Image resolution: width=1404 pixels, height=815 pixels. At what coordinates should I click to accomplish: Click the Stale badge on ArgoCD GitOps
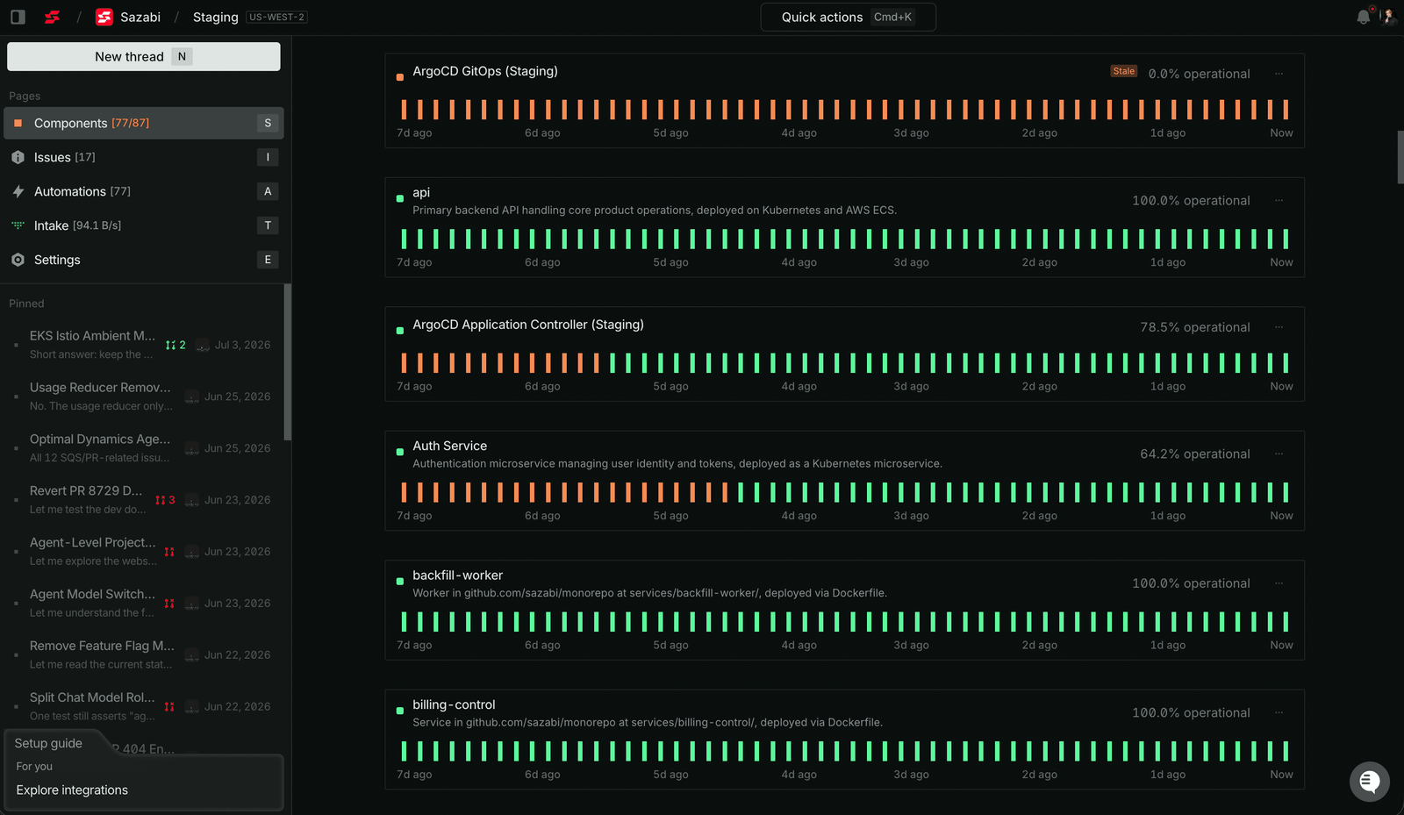(1123, 71)
